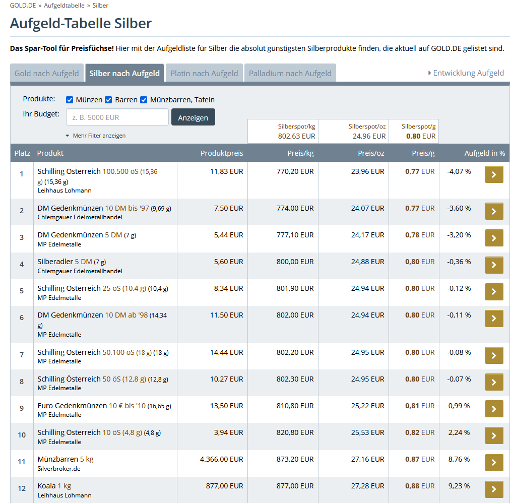Uncheck the Münzen checkbox
This screenshot has height=503, width=513.
[x=70, y=100]
